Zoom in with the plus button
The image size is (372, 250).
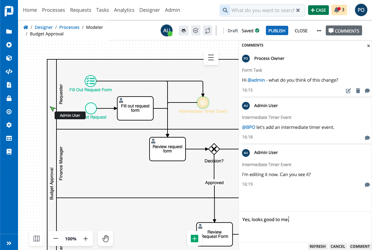pyautogui.click(x=86, y=239)
